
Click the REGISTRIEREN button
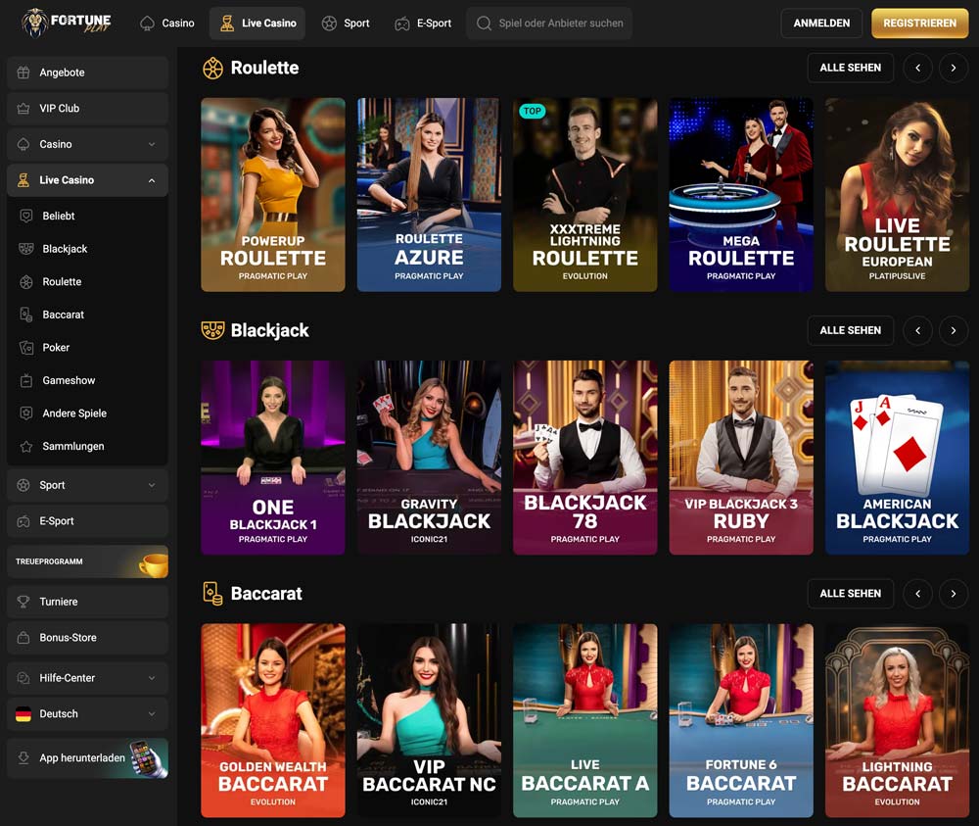pos(919,24)
